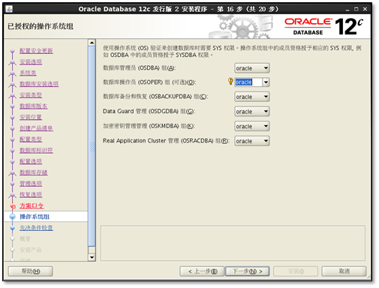Open the OSOPER group dropdown arrow
This screenshot has height=288, width=379.
(x=266, y=82)
